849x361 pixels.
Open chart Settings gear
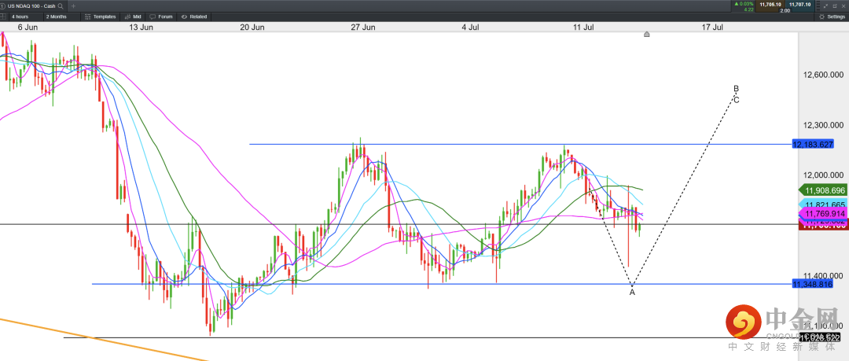(832, 17)
